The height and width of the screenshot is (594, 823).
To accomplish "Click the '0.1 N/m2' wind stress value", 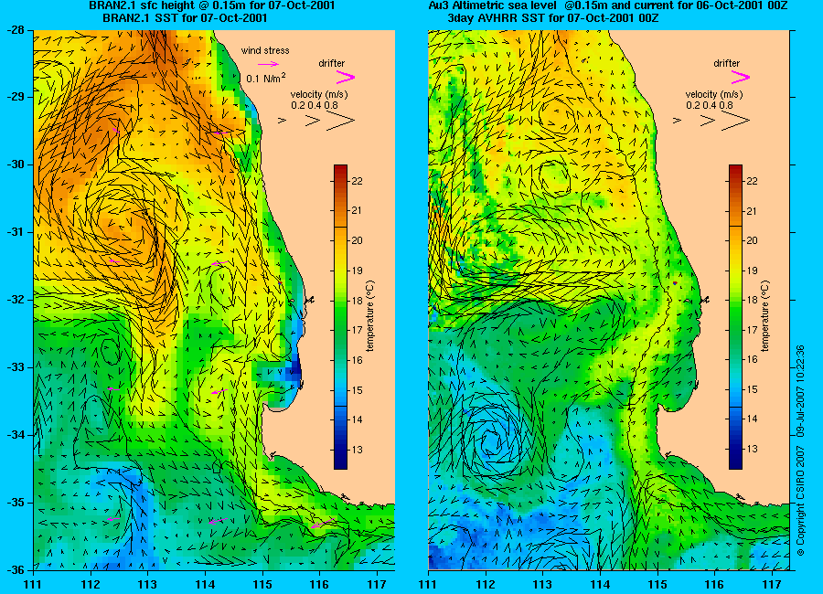I will 266,79.
